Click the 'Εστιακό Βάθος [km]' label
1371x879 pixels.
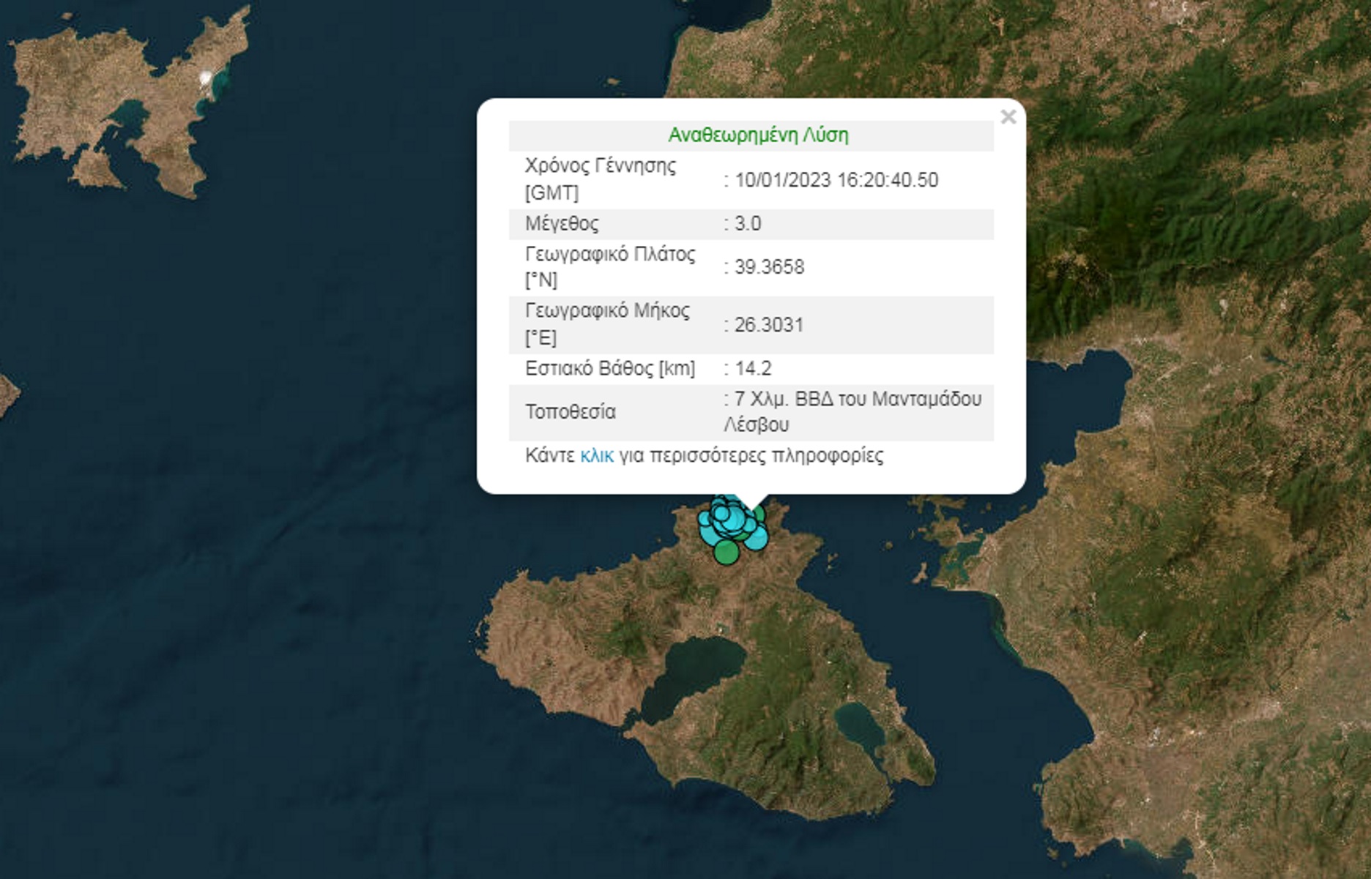tap(609, 369)
